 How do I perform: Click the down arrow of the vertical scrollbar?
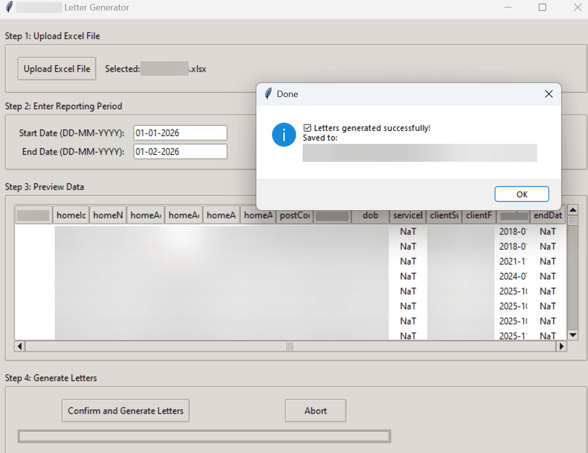(573, 335)
